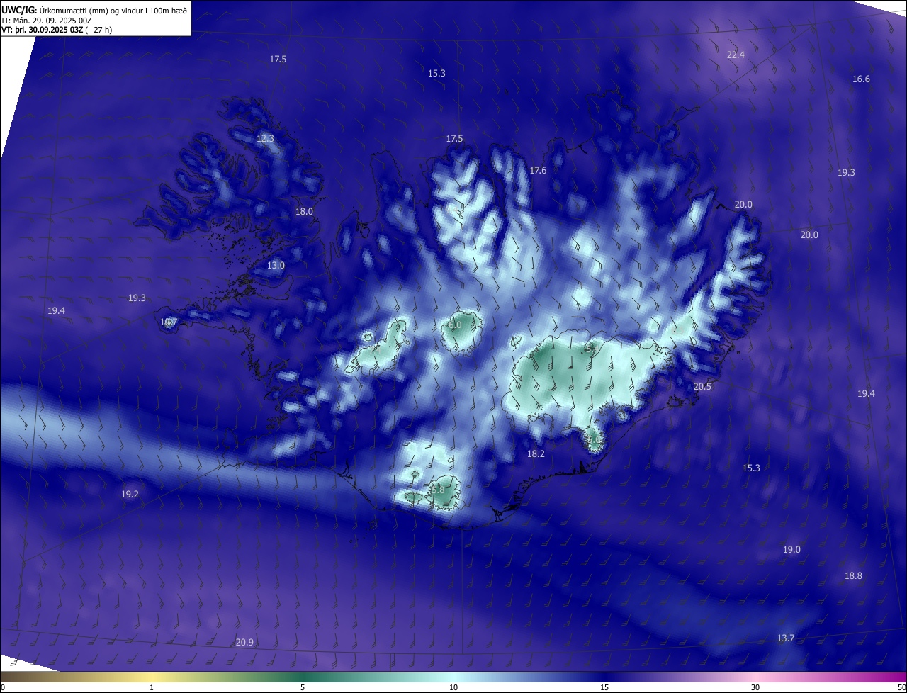The height and width of the screenshot is (693, 907).
Task: Click the 20.5 value on the map
Action: tap(702, 387)
